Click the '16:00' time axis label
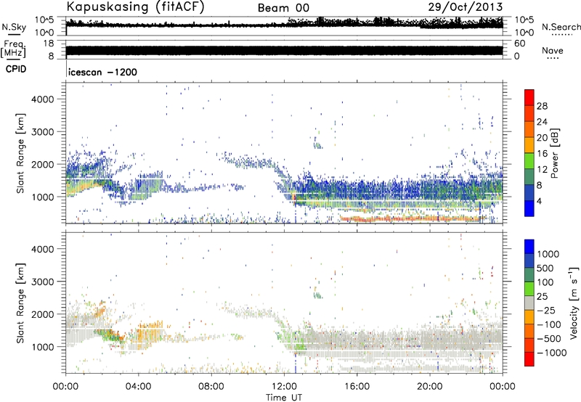 coord(357,387)
